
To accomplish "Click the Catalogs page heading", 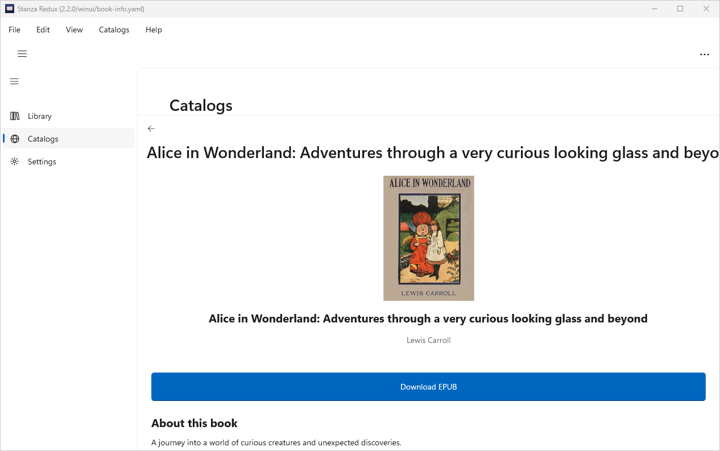I will coord(201,105).
